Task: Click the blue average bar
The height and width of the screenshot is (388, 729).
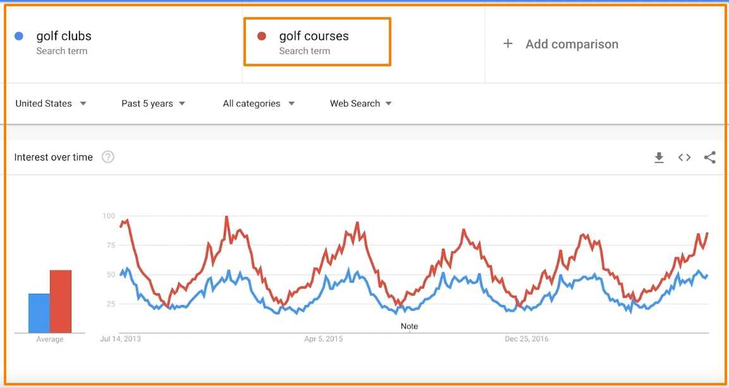Action: coord(39,313)
